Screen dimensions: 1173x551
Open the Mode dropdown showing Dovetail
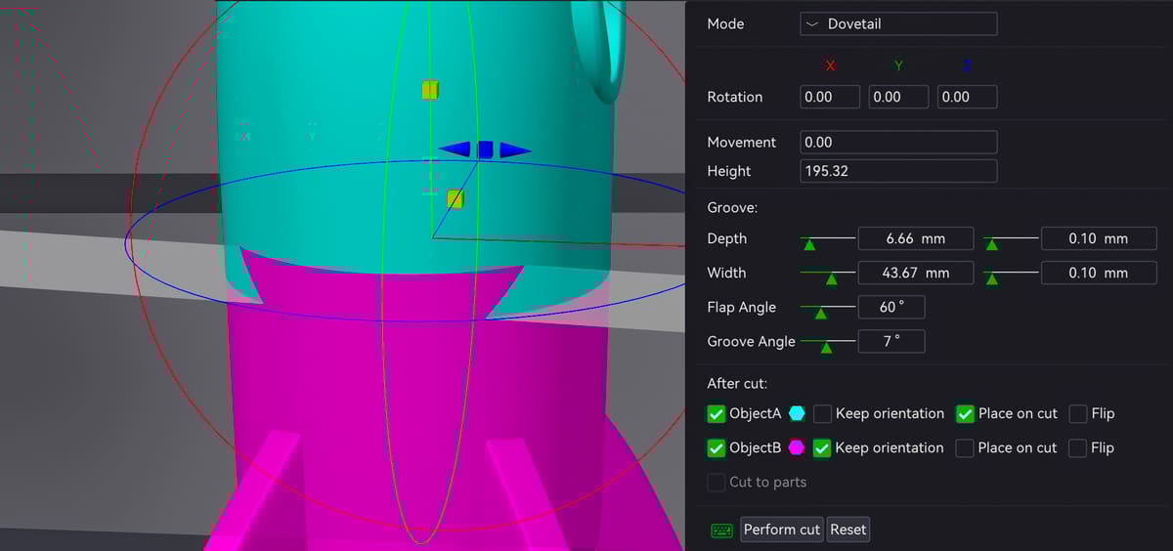point(898,23)
